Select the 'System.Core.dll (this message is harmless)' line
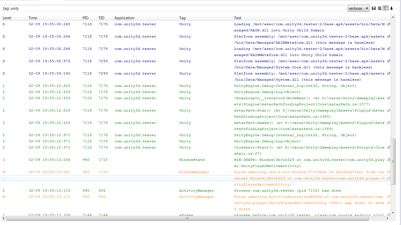This screenshot has height=225, width=401. pos(303,67)
